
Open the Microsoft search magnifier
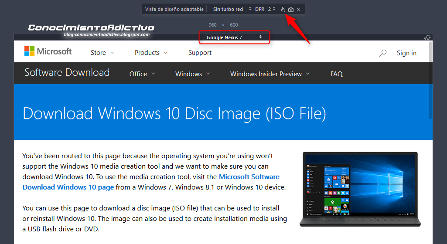click(x=383, y=53)
